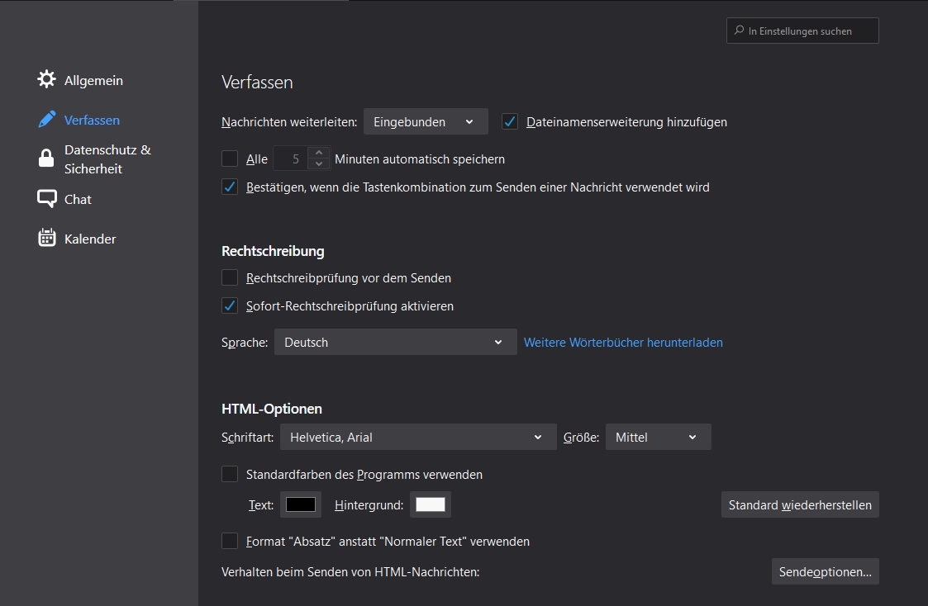Open the Größe size dropdown
Screen dimensions: 928x606
pos(658,438)
